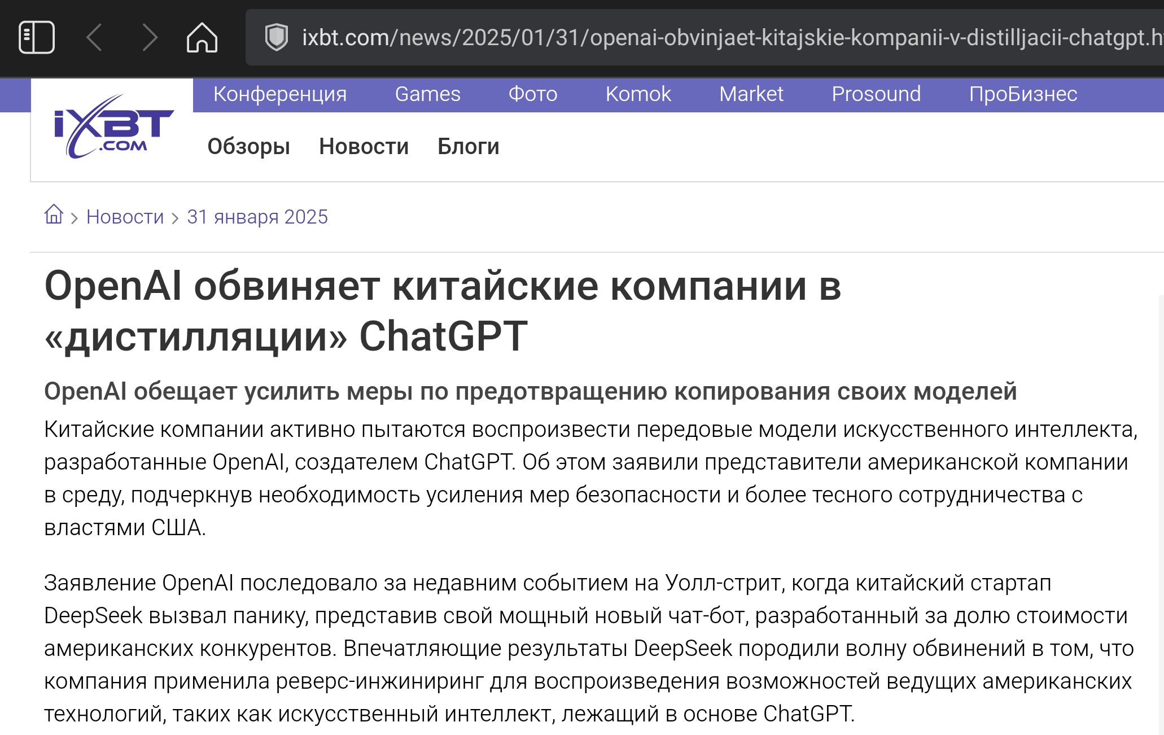The image size is (1164, 735).
Task: Open the iXBT.com logo homepage
Action: (x=113, y=126)
